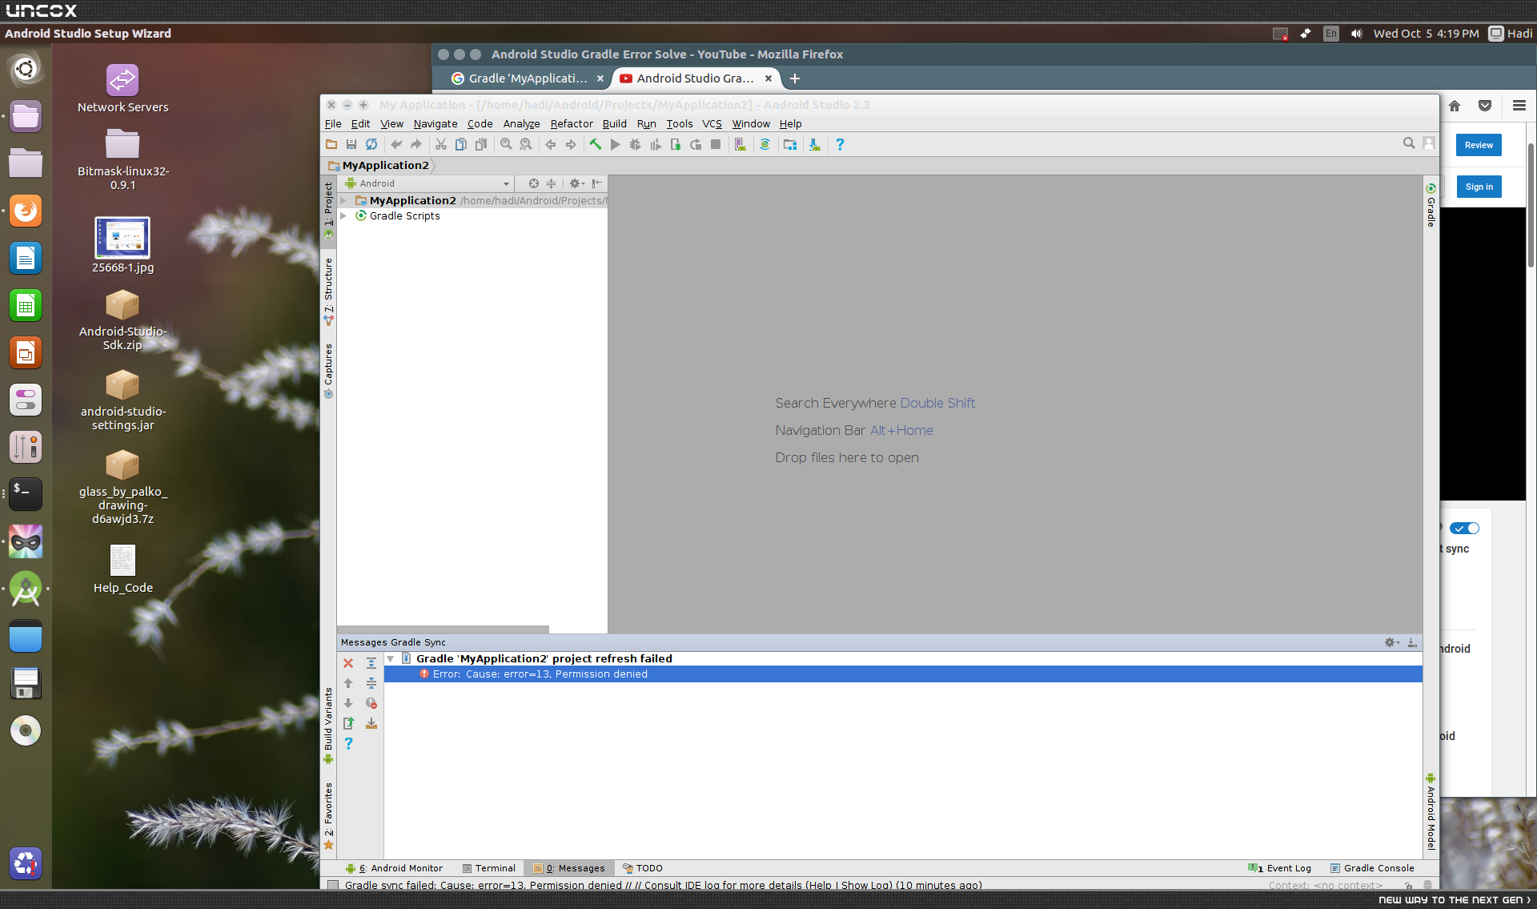Open the SDK Manager toolbar icon

point(814,144)
